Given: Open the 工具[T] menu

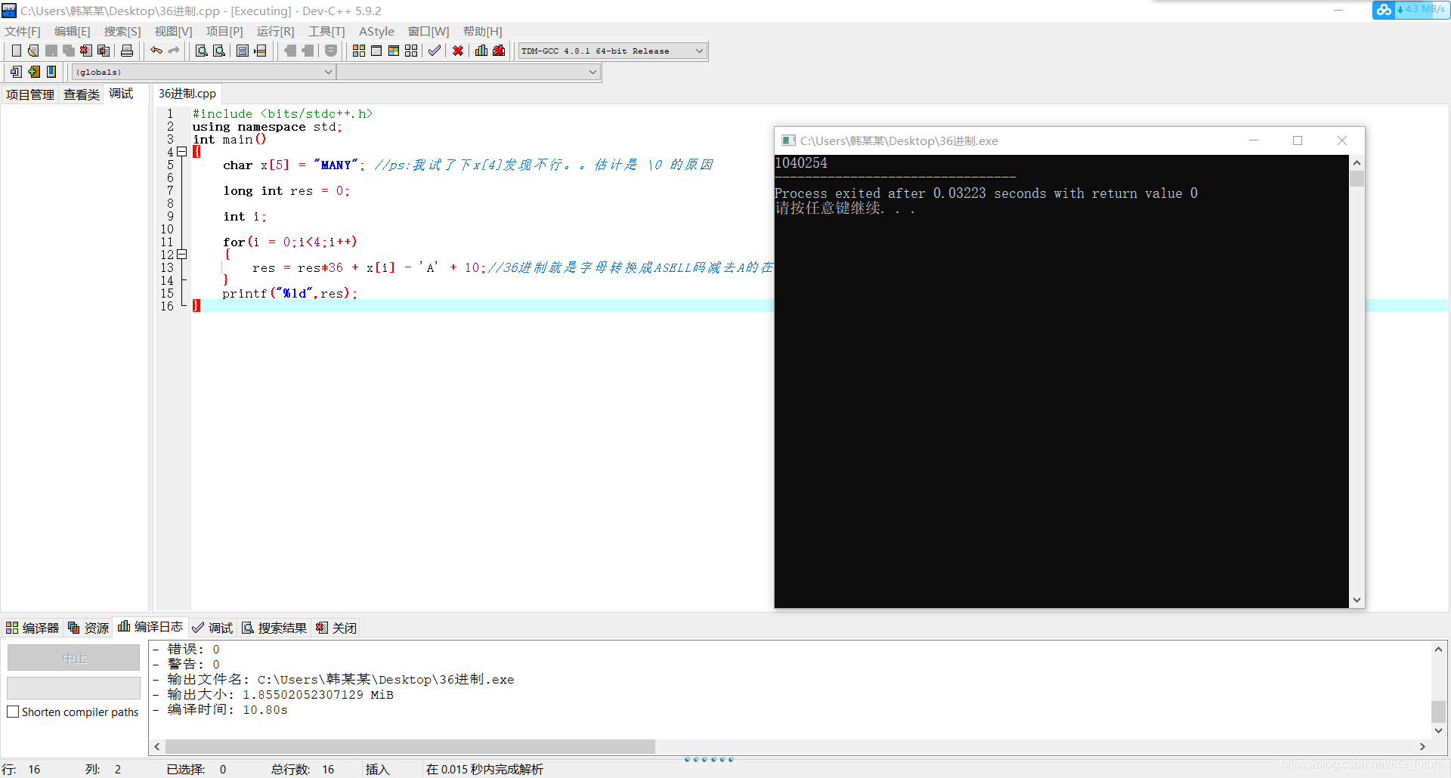Looking at the screenshot, I should 326,31.
